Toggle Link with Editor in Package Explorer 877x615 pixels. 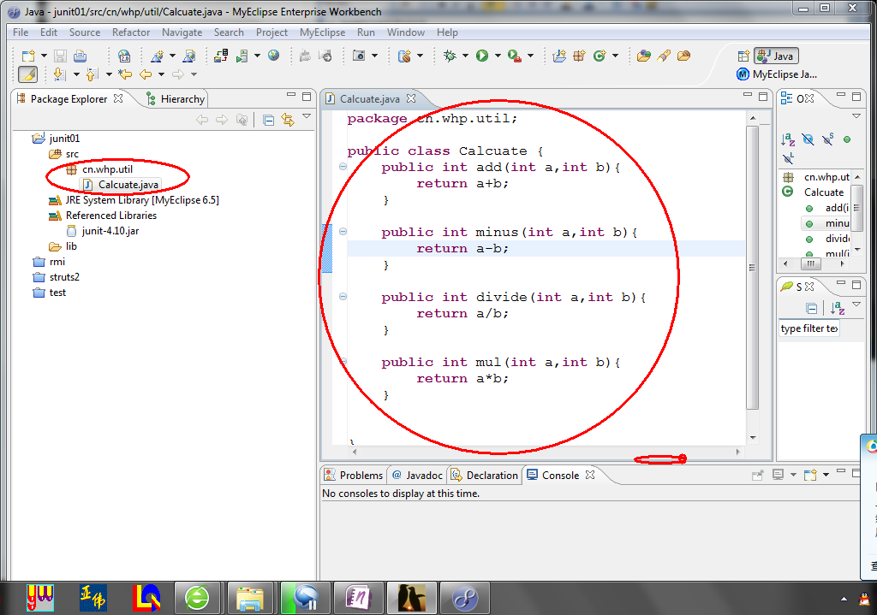pyautogui.click(x=288, y=120)
